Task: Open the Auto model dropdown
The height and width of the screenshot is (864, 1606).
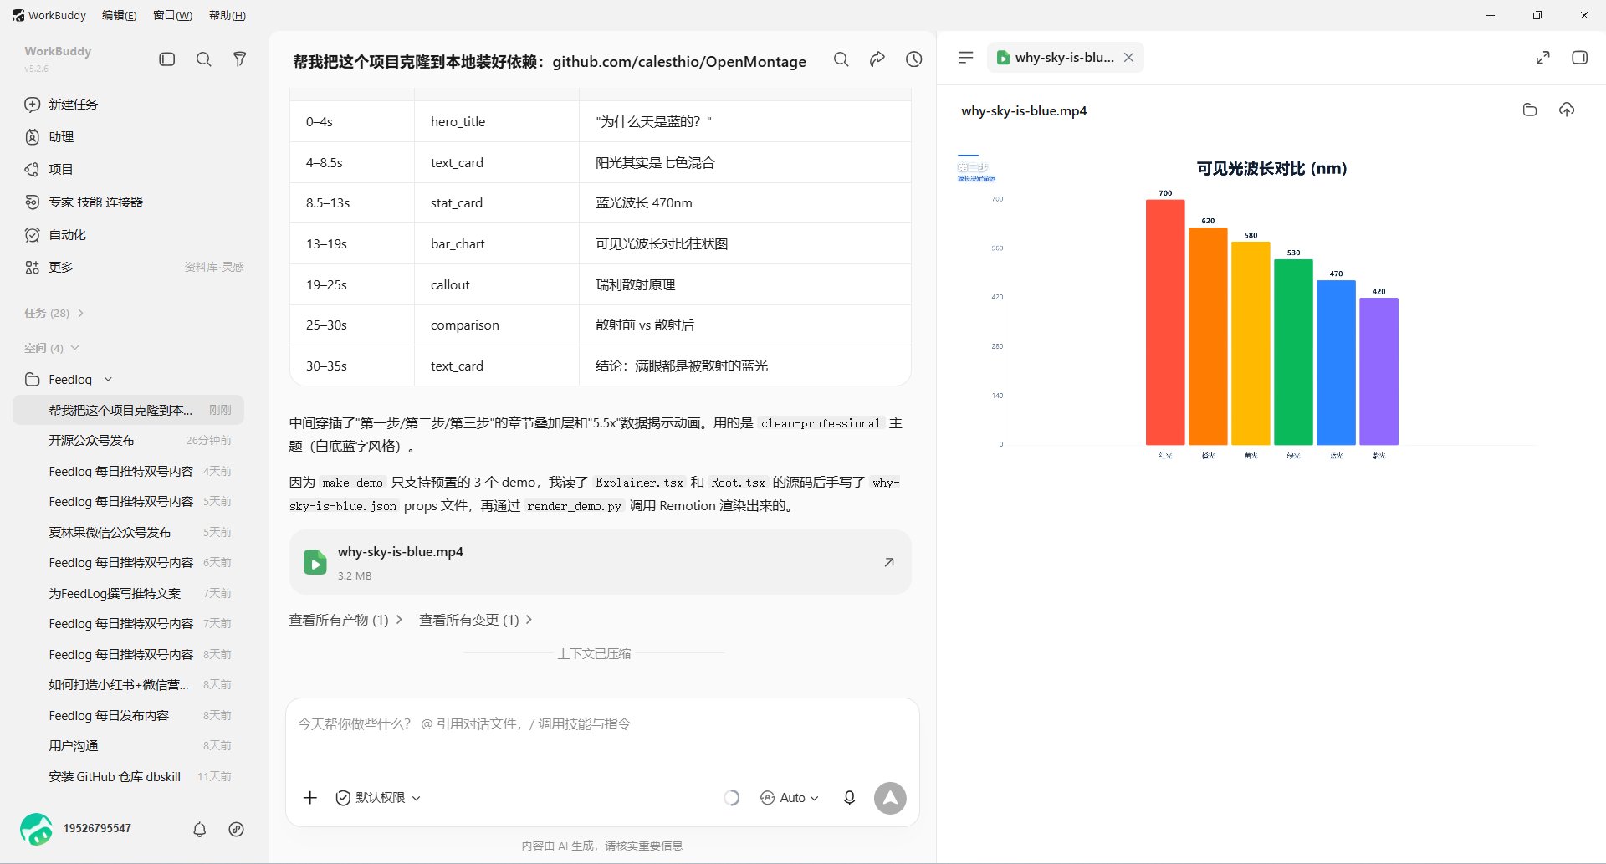Action: 789,798
